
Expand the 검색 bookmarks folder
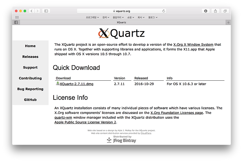(106, 17)
